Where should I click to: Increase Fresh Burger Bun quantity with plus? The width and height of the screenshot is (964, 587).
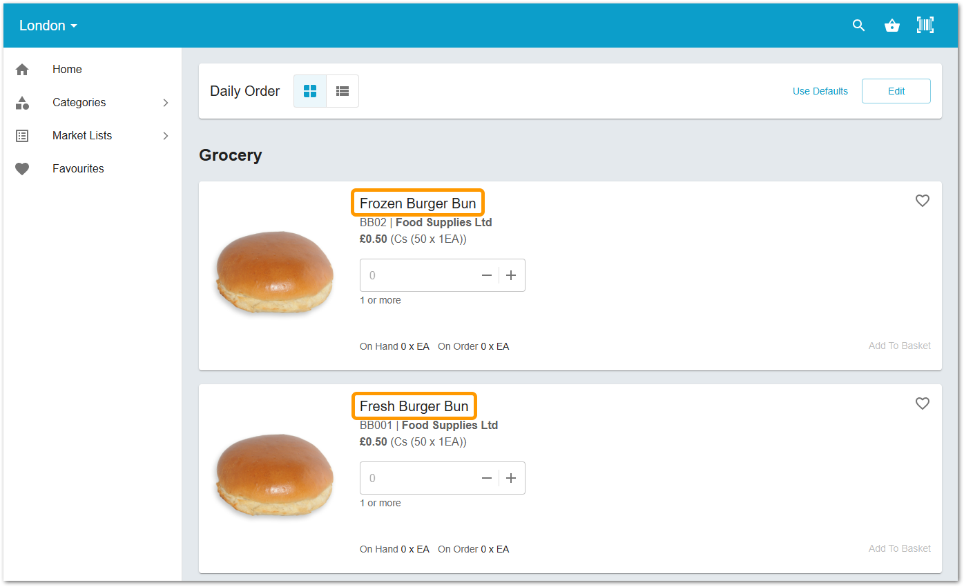pos(511,478)
